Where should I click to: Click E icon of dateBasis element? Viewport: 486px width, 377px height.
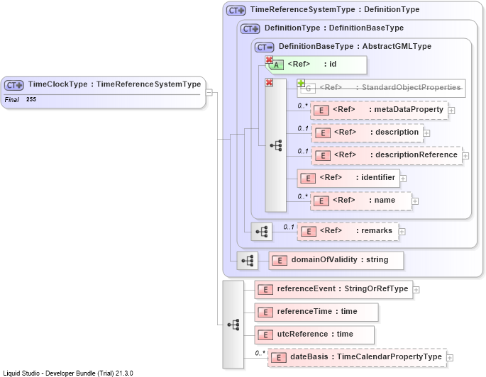pyautogui.click(x=278, y=357)
